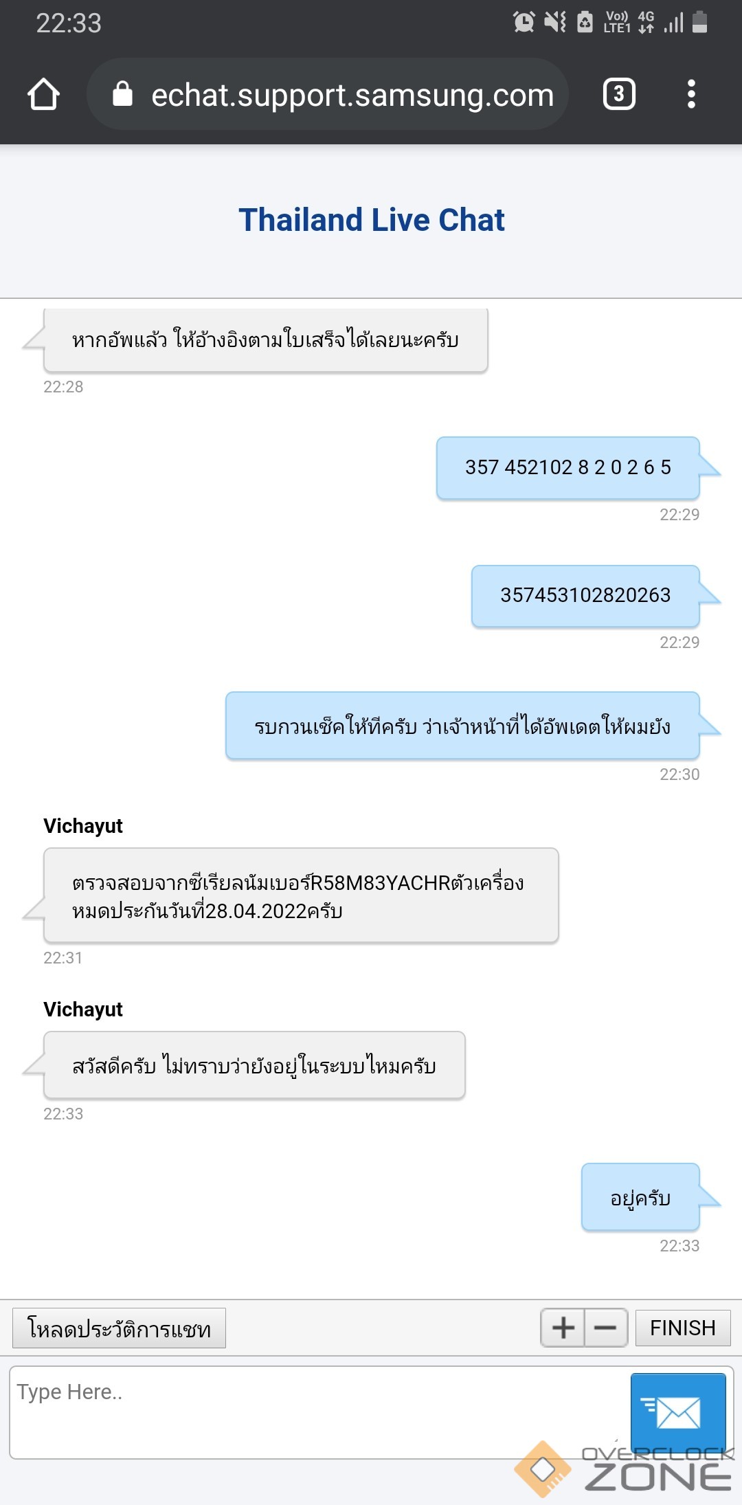Tap the mute vibrate status icon
Screen dimensions: 742x1505
555,22
